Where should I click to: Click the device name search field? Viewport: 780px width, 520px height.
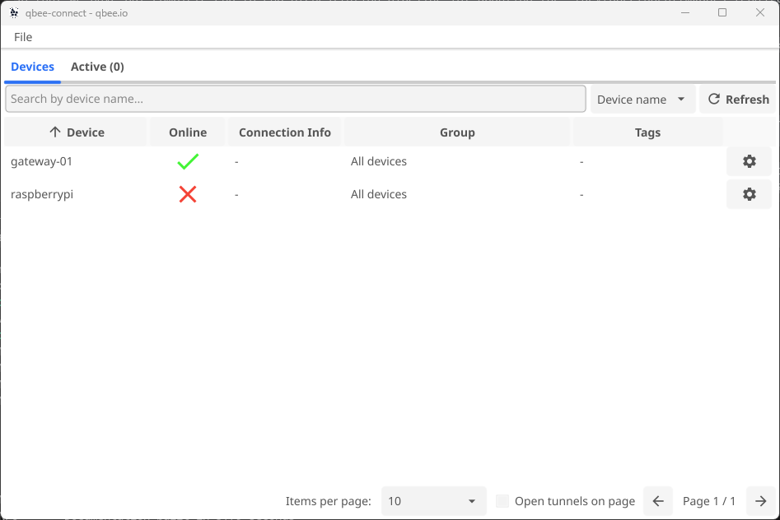pos(297,99)
